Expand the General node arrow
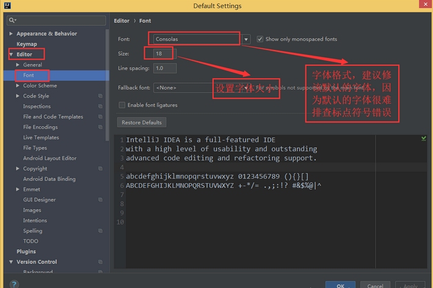Image resolution: width=433 pixels, height=288 pixels. [x=18, y=65]
